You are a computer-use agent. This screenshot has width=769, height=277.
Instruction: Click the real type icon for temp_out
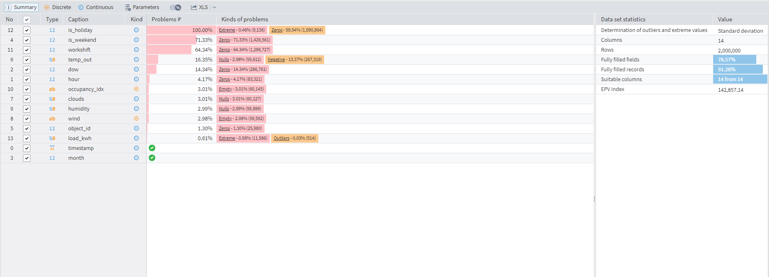coord(52,59)
